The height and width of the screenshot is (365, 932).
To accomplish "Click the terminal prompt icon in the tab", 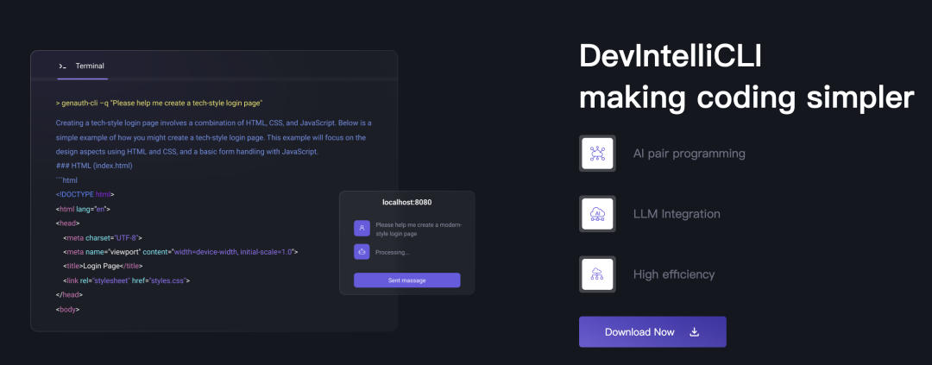I will point(62,66).
